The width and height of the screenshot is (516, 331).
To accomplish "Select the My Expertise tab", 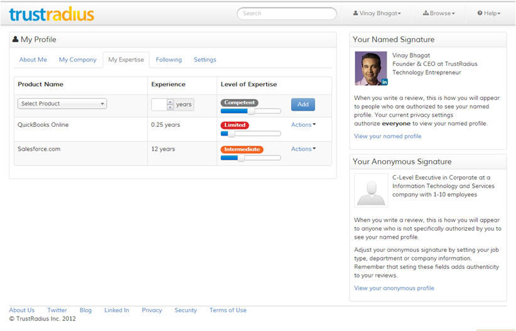I will (x=126, y=60).
